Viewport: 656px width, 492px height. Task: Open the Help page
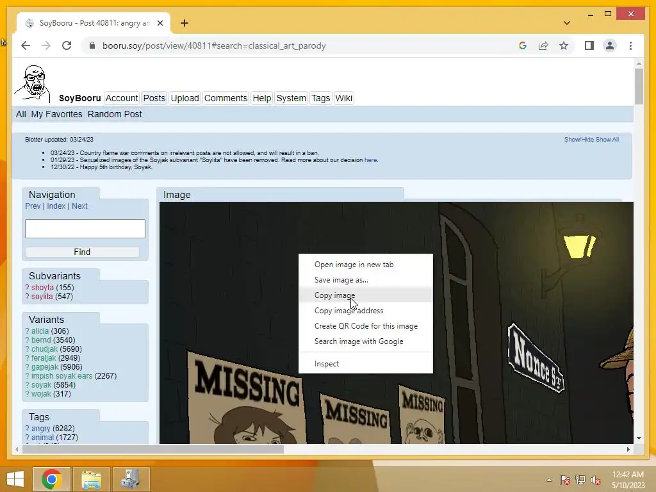click(262, 98)
